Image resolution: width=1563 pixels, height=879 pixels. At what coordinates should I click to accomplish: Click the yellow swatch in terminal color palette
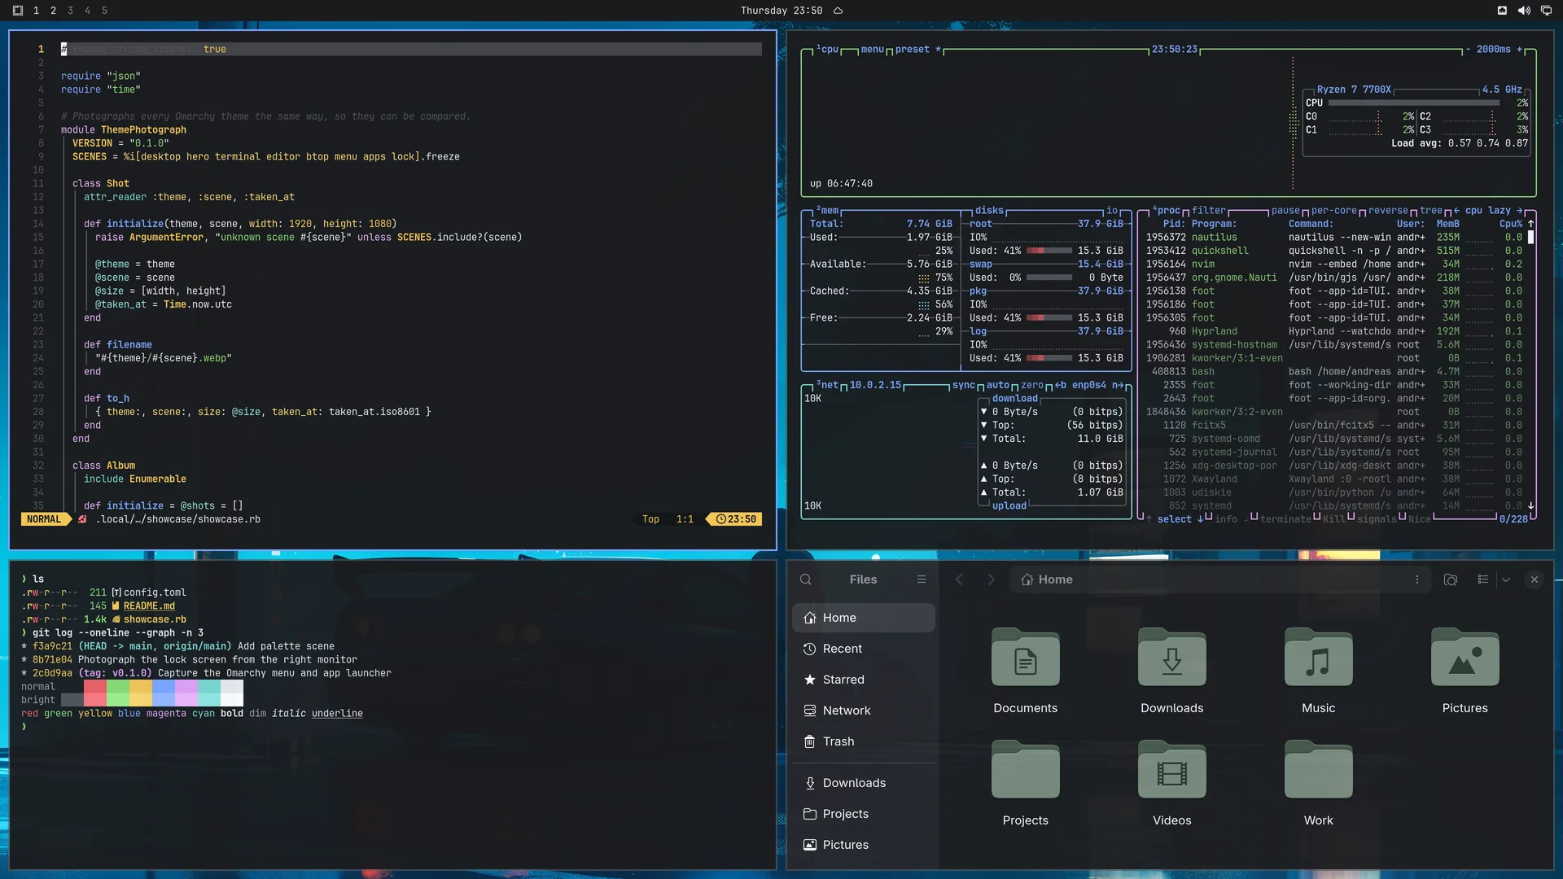point(141,693)
